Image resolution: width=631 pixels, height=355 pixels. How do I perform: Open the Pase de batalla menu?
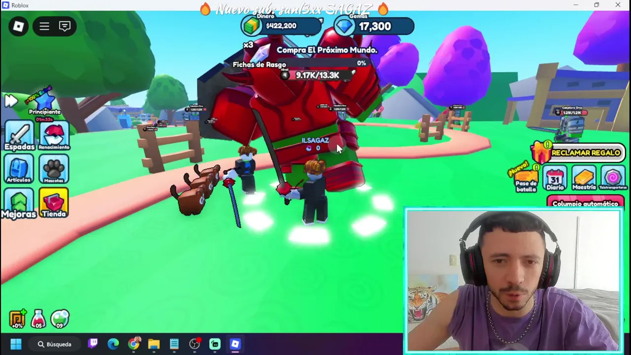pos(526,179)
